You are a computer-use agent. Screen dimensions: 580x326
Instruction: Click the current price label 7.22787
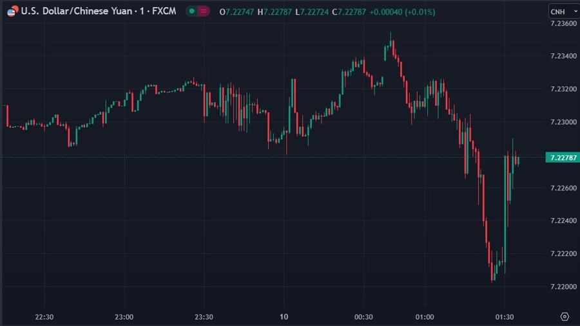coord(563,158)
